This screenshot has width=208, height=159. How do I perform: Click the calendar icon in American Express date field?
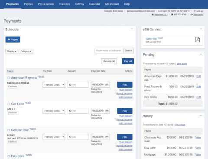coord(107,85)
